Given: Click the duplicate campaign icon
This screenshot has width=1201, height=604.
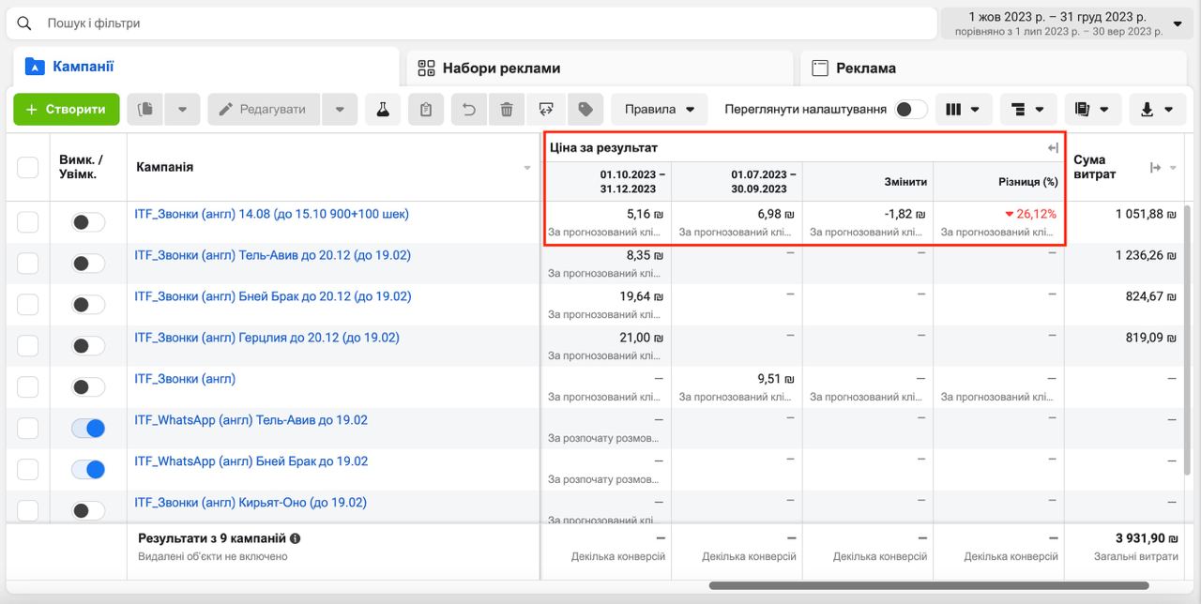Looking at the screenshot, I should [145, 109].
